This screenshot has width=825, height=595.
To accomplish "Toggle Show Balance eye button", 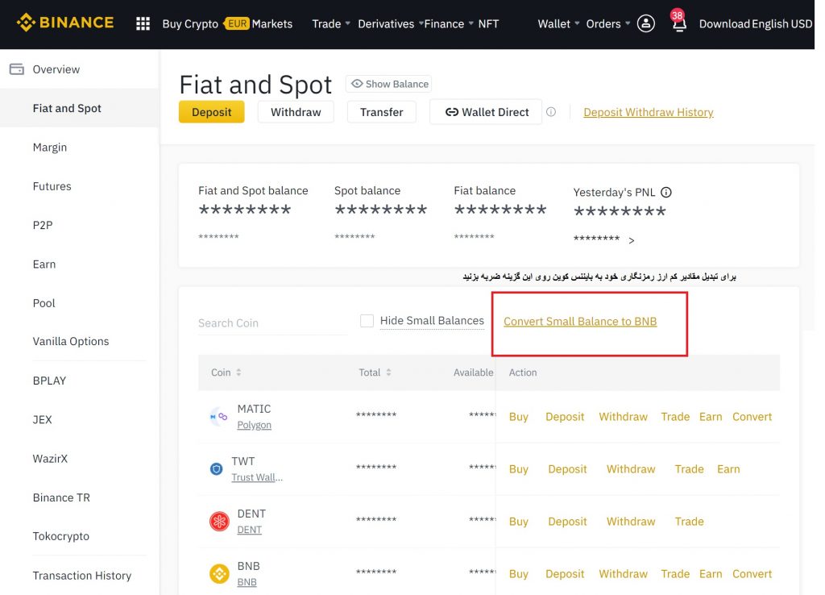I will coord(389,84).
